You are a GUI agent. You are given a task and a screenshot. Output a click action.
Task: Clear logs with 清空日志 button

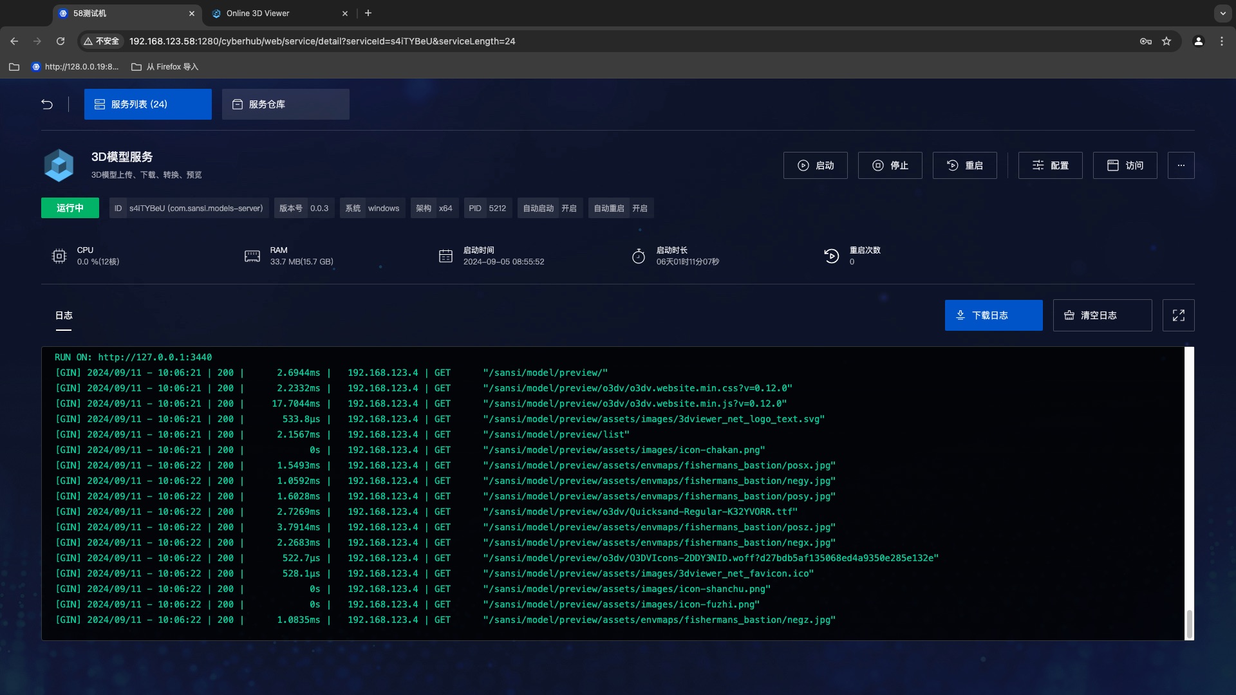coord(1102,315)
